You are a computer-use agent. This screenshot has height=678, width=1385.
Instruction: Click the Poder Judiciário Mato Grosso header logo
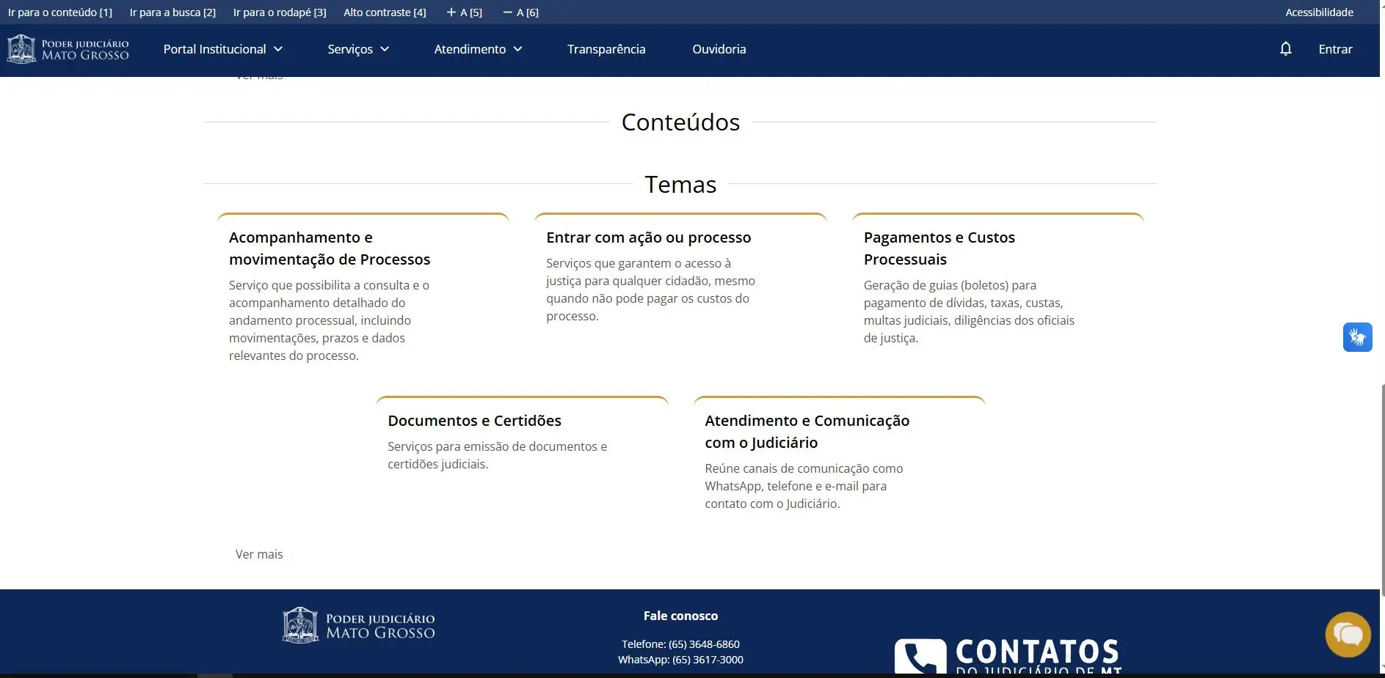point(68,49)
